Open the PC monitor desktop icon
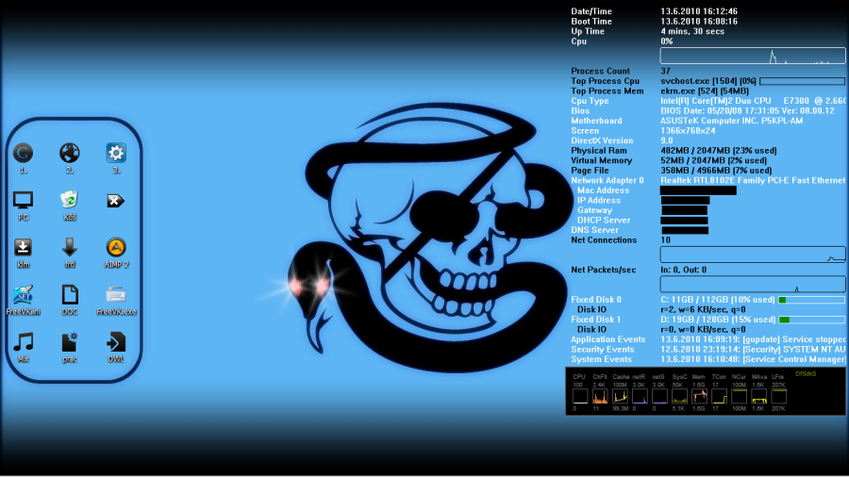The image size is (849, 477). 23,200
